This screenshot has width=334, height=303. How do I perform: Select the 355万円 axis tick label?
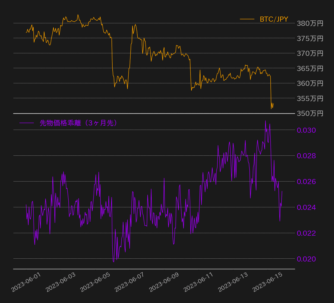tap(310, 98)
